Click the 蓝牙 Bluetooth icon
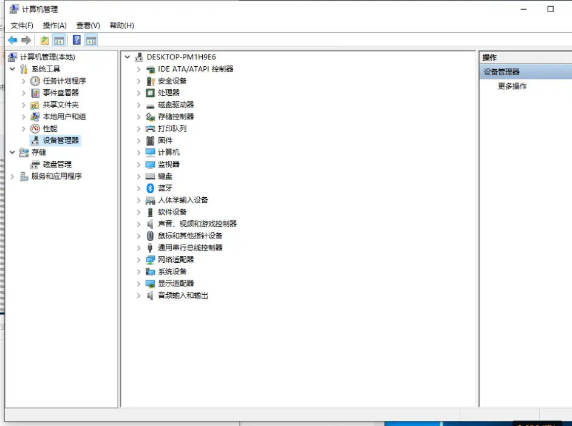572x426 pixels. 151,188
